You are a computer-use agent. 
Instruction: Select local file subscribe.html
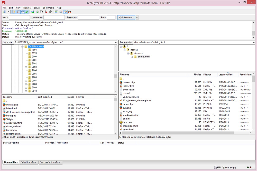pyautogui.click(x=14, y=134)
